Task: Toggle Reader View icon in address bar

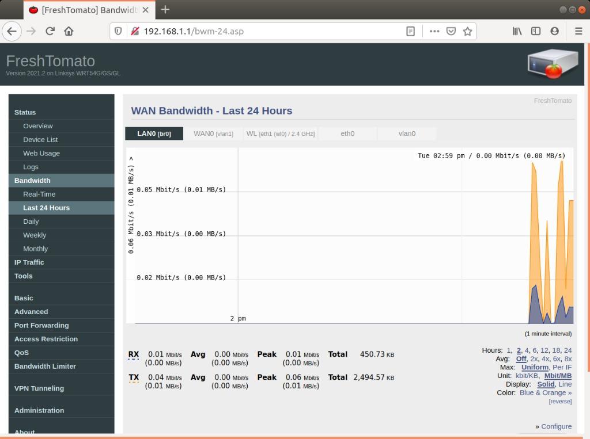Action: coord(410,31)
